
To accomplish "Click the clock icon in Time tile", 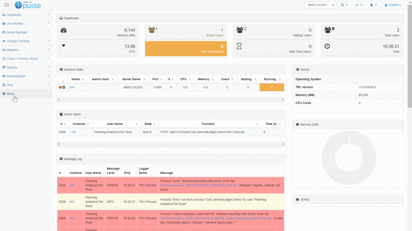I will 327,46.
